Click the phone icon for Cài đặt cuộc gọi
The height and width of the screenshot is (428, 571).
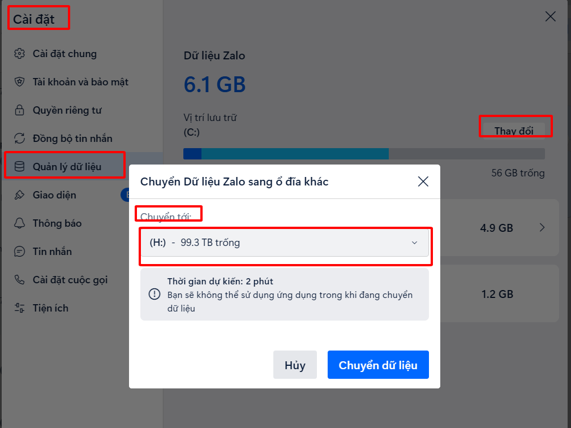pos(20,280)
